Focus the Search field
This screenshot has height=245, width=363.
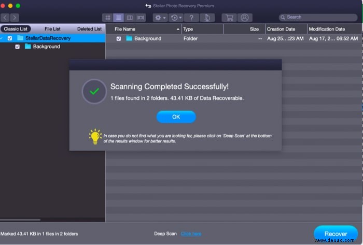click(318, 17)
